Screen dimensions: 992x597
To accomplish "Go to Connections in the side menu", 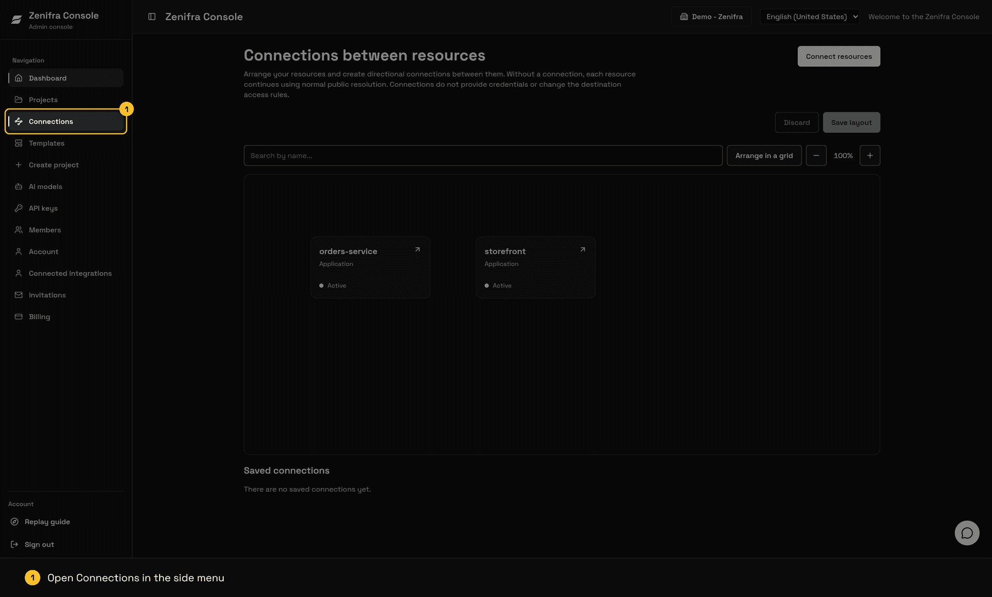I will tap(66, 121).
